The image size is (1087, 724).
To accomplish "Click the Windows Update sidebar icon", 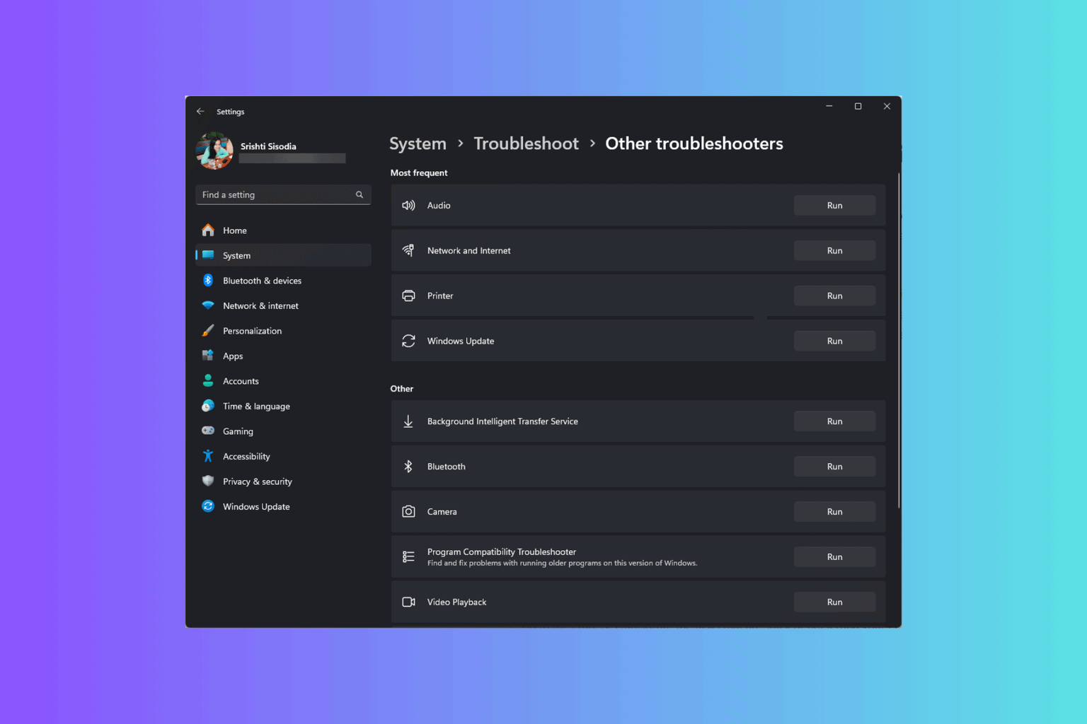I will [208, 506].
